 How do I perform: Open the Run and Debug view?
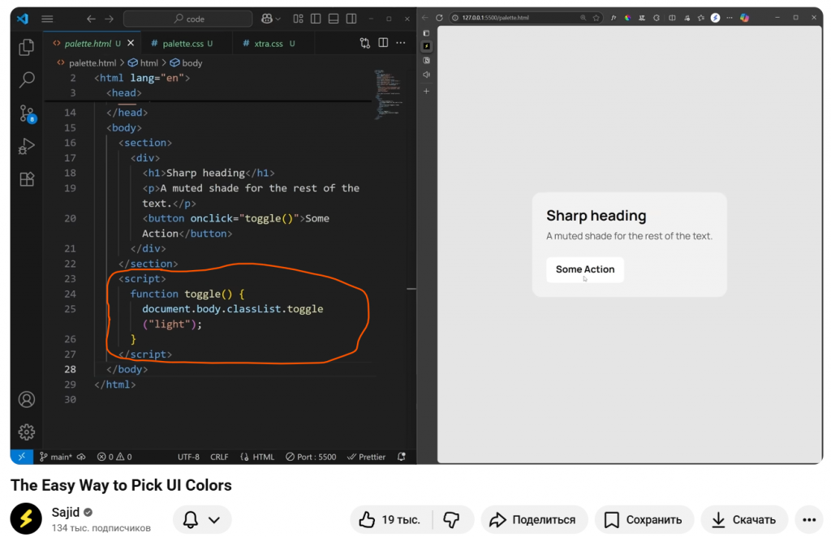pos(27,146)
